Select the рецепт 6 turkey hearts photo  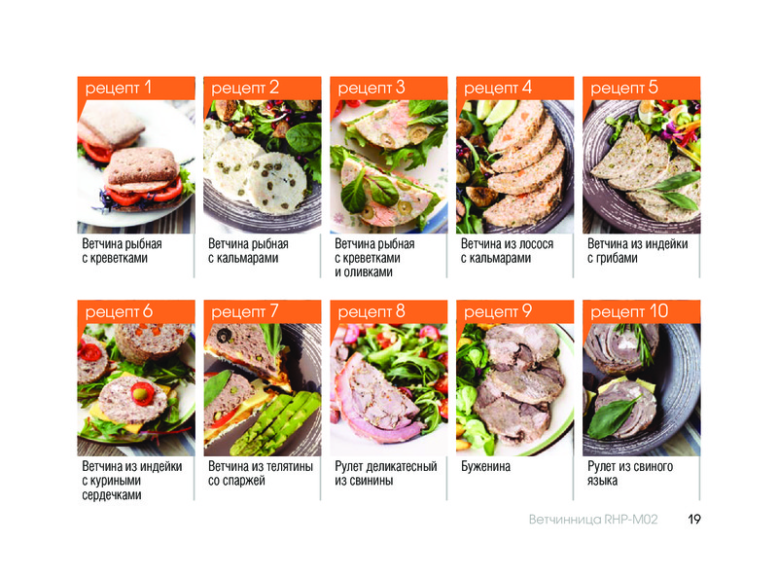click(x=136, y=390)
